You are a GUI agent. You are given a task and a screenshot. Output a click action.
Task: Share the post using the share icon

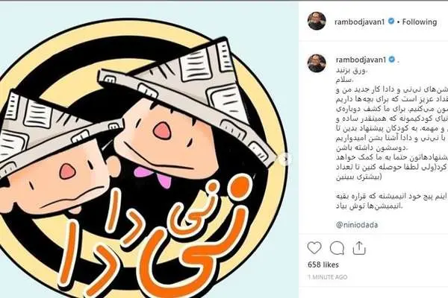pos(359,248)
